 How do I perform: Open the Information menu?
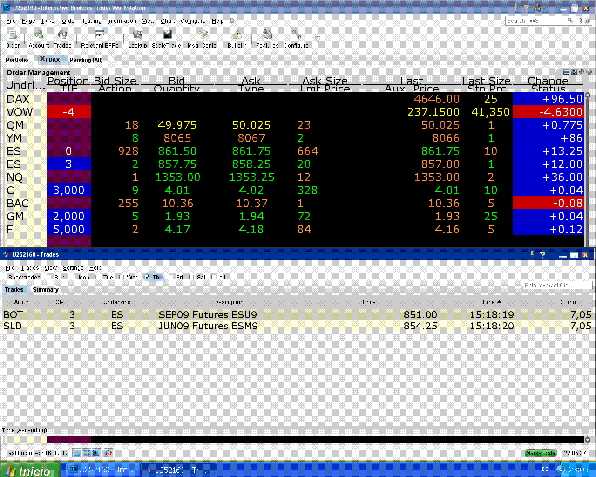coord(122,21)
